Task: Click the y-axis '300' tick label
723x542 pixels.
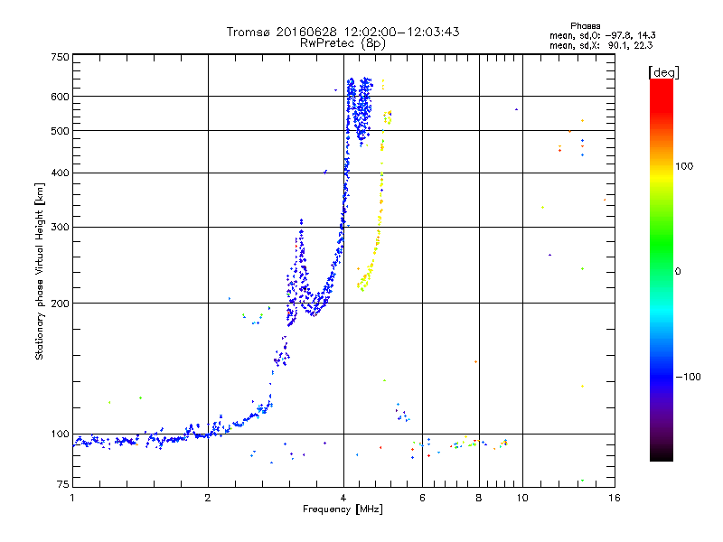Action: [x=60, y=227]
